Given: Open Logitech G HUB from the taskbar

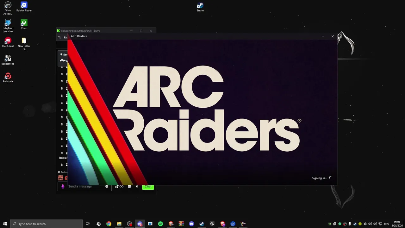Looking at the screenshot, I should click(212, 224).
